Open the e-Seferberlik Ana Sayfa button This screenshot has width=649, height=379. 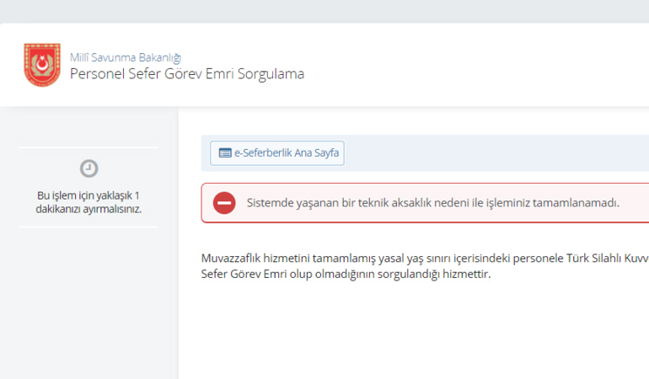pyautogui.click(x=277, y=153)
